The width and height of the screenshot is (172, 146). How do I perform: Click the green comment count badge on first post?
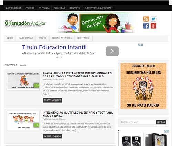36,86
